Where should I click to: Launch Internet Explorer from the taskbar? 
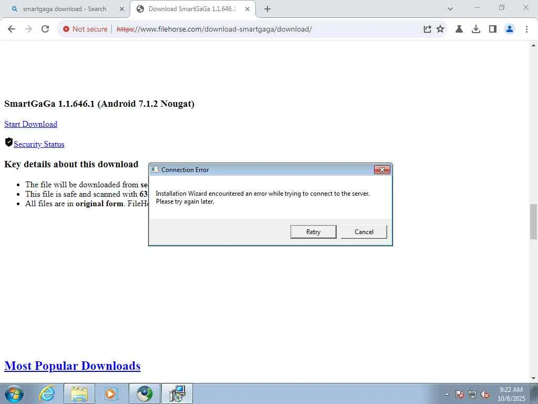(47, 393)
